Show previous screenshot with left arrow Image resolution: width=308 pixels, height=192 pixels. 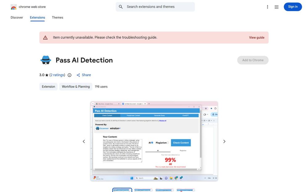84,141
